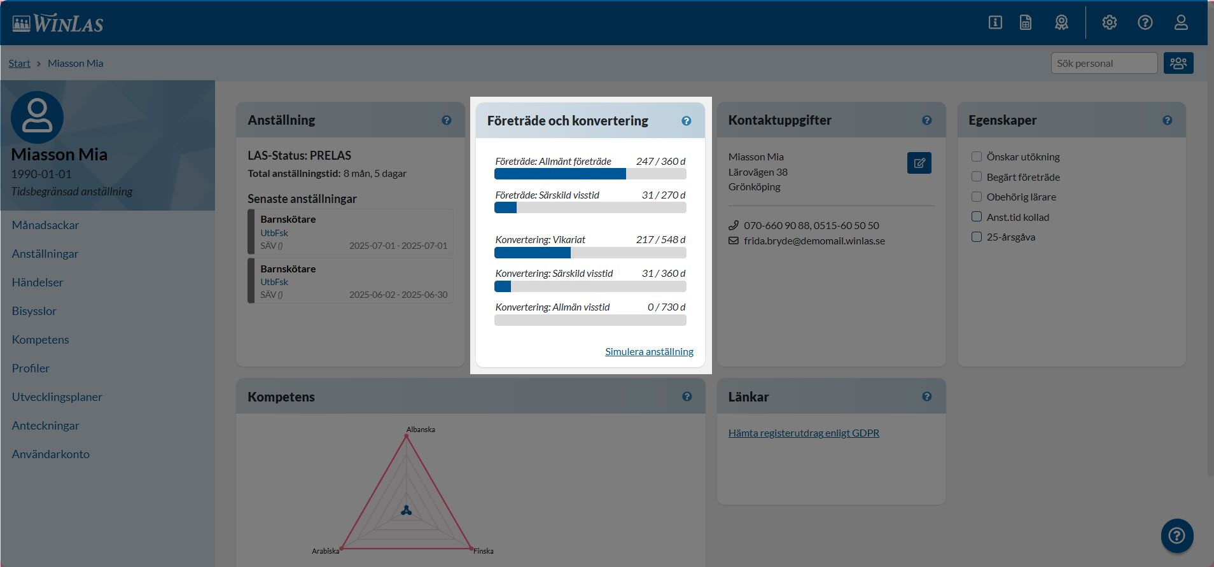Image resolution: width=1214 pixels, height=567 pixels.
Task: Go to Kompetens in sidebar menu
Action: (x=40, y=340)
